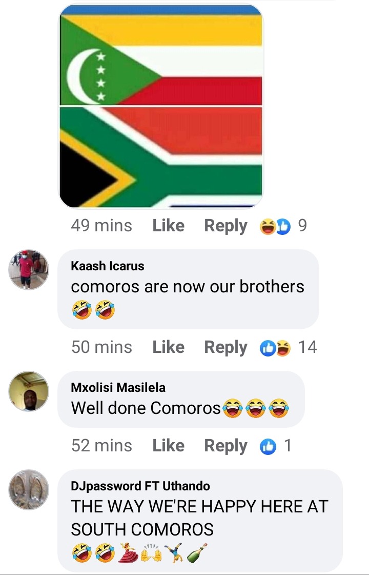Open the Mxolisi Masilela name link
369x575 pixels.
(x=118, y=387)
